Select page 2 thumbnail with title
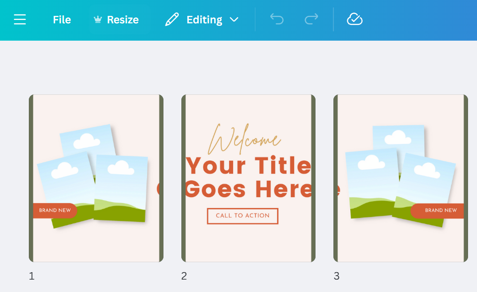 coord(248,178)
